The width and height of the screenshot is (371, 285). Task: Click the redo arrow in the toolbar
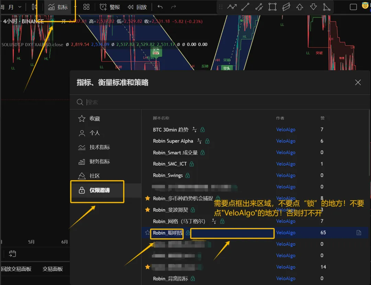pos(173,7)
